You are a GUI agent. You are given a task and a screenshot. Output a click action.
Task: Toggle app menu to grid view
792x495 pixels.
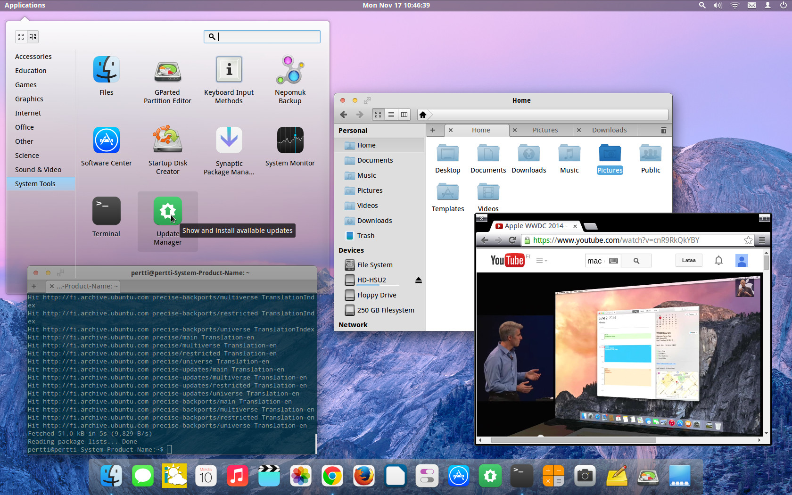click(x=21, y=37)
